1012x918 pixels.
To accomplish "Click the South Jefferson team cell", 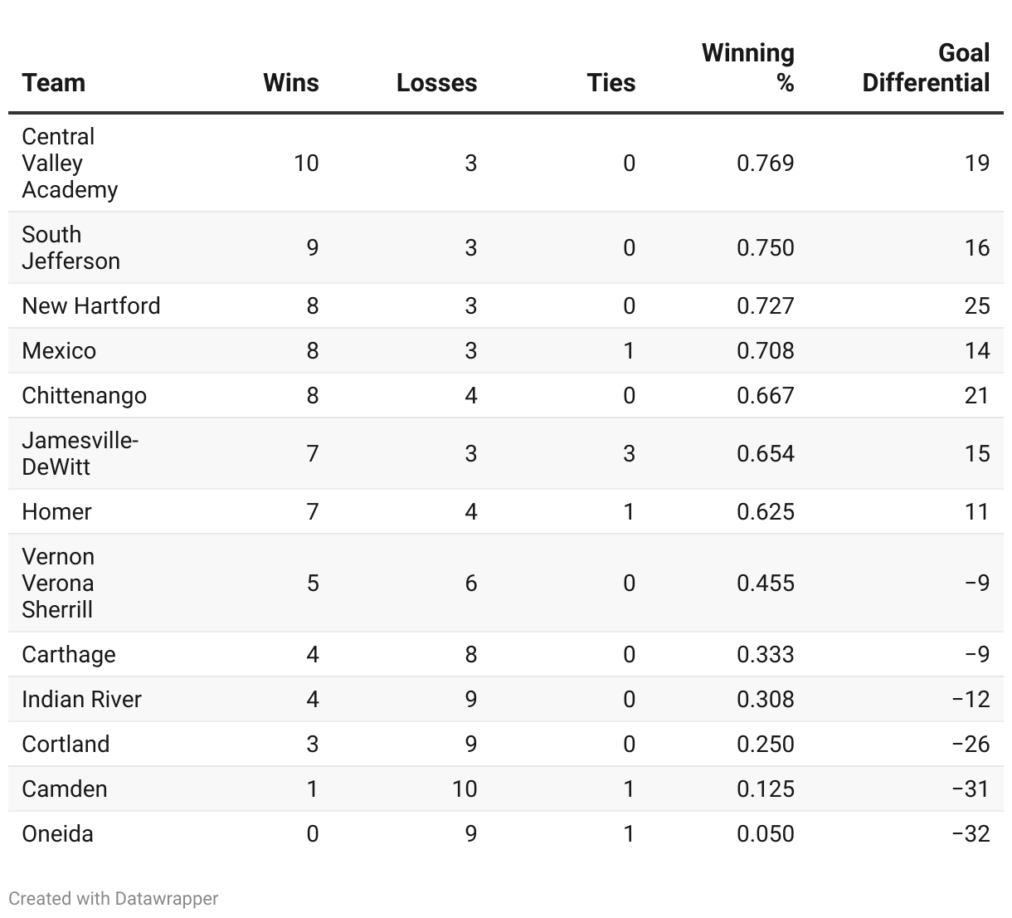I will coord(71,248).
